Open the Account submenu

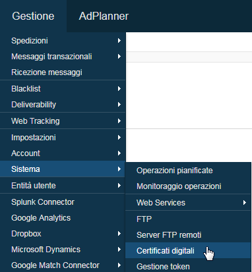[x=63, y=153]
